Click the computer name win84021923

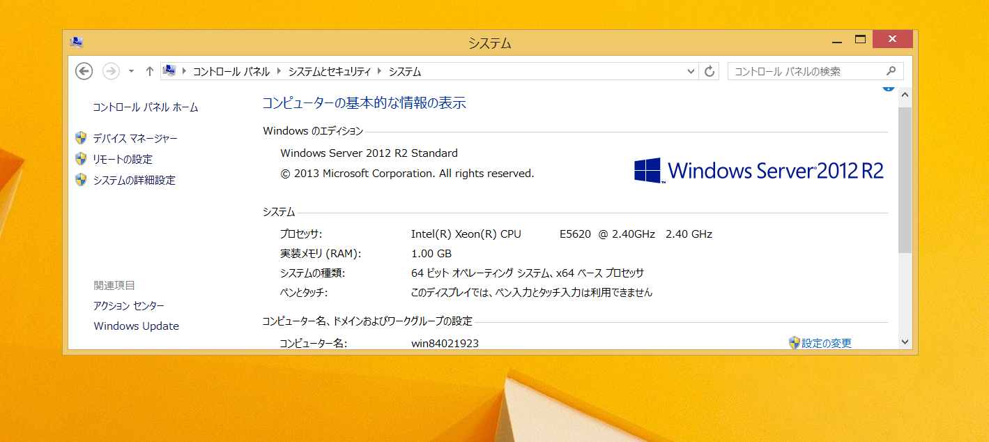click(445, 343)
